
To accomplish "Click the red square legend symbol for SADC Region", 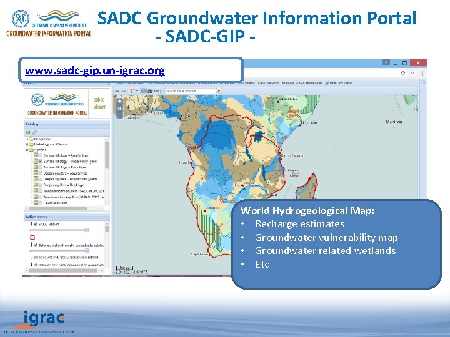I will click(32, 237).
